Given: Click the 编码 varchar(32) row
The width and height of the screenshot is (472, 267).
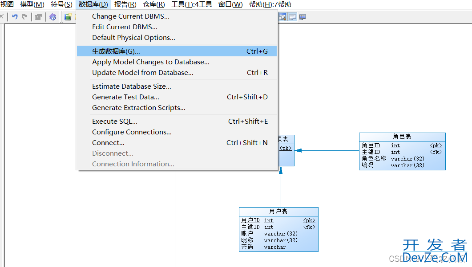Looking at the screenshot, I should 393,165.
